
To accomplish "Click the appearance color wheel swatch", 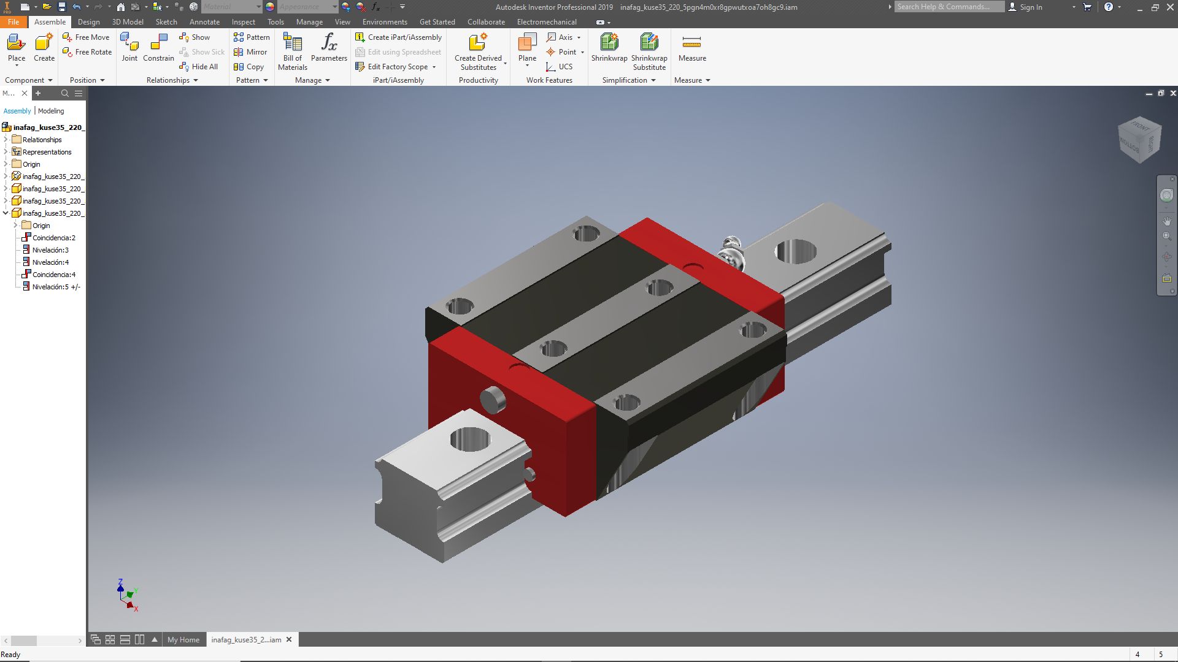I will point(270,7).
